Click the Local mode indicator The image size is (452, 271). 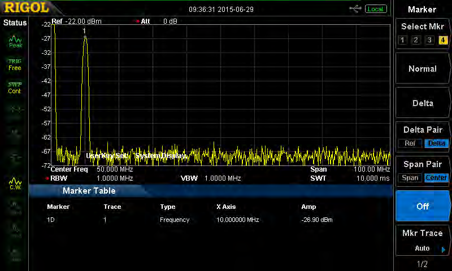[375, 9]
